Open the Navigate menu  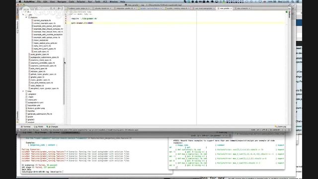62,1
